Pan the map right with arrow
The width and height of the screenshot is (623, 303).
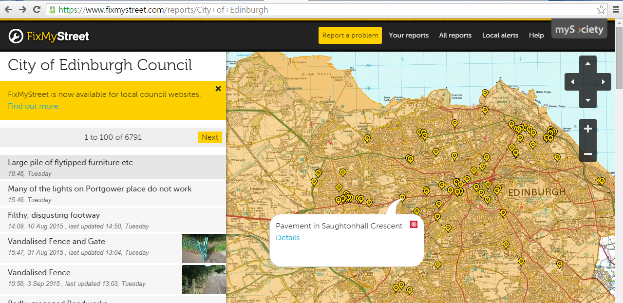click(x=603, y=82)
